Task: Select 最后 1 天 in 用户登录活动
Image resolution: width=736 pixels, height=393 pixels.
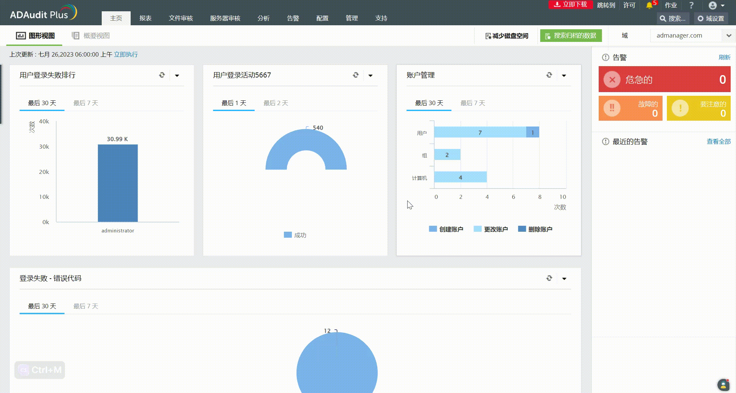Action: click(x=234, y=103)
